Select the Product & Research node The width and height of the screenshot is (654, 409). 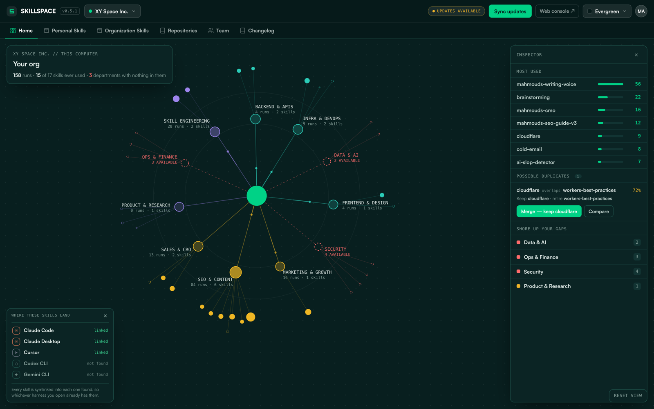tap(179, 207)
